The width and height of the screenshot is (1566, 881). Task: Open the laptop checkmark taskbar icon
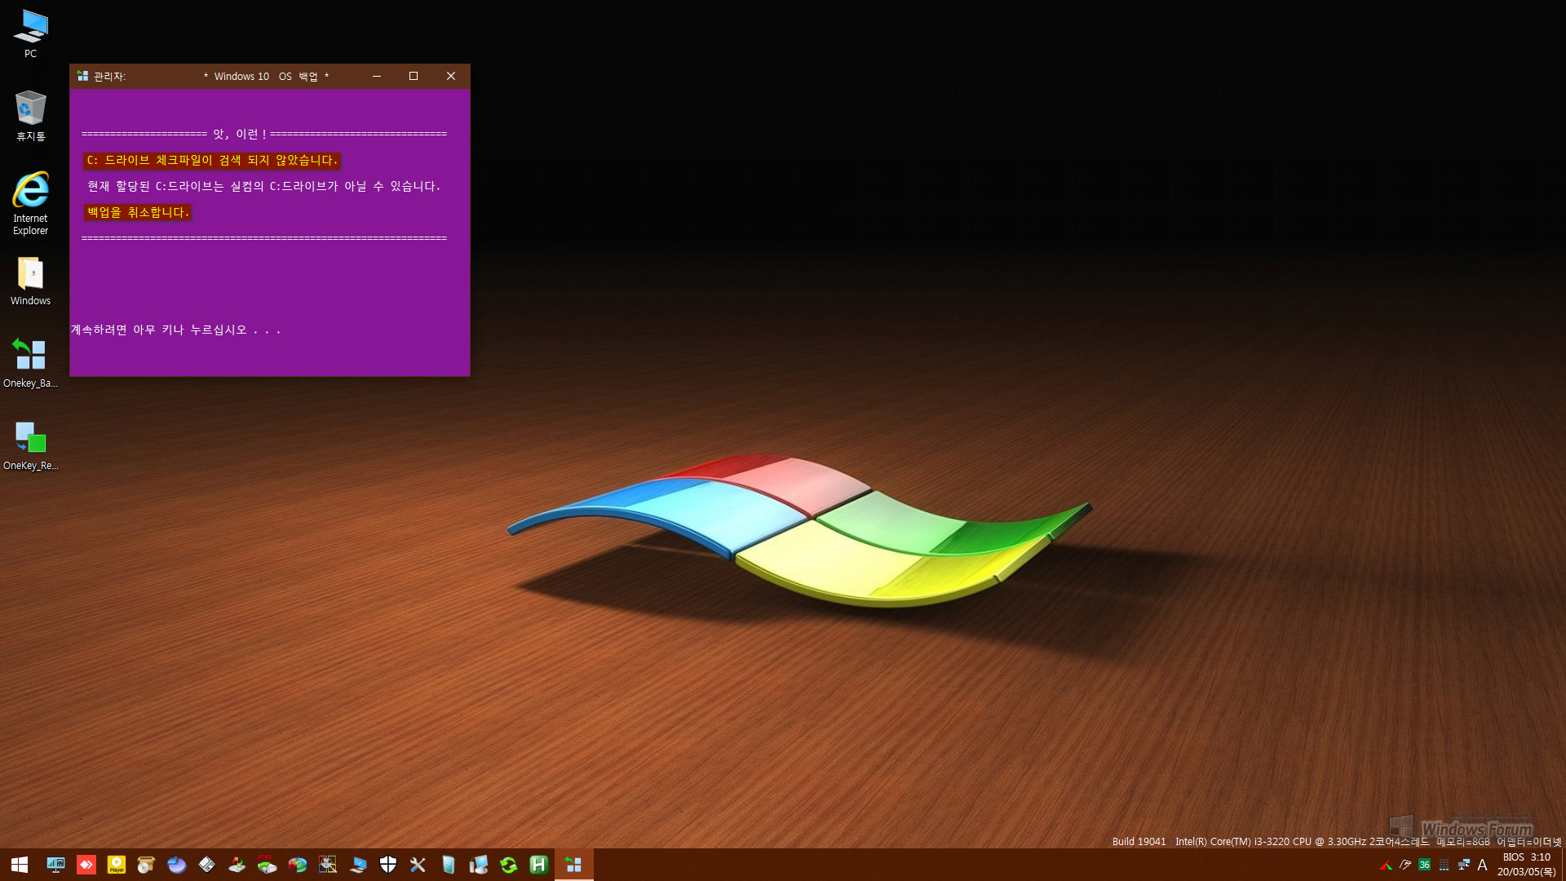coord(358,865)
